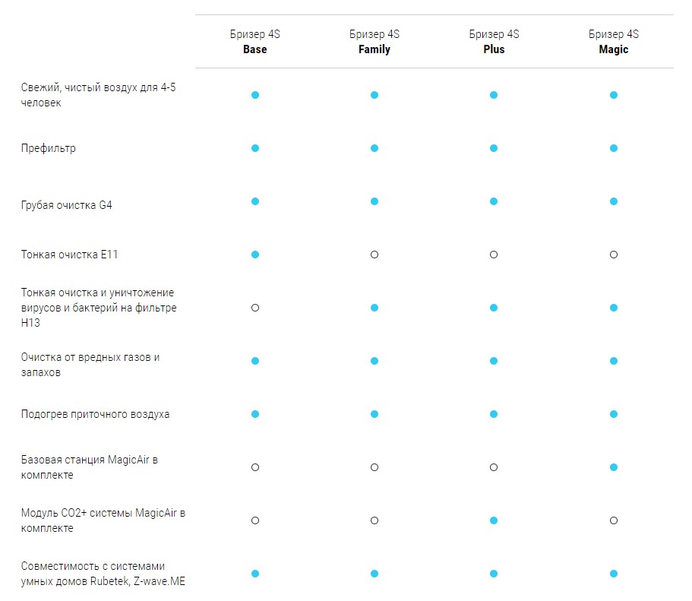The width and height of the screenshot is (692, 601).
Task: Click the Грубая очистка G4 row label
Action: [66, 205]
